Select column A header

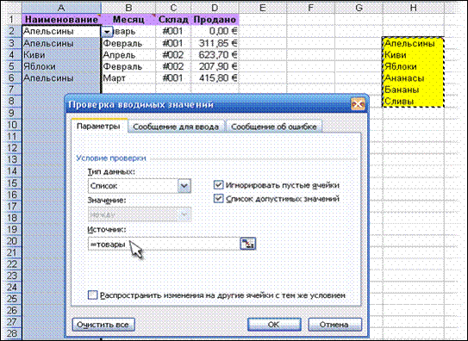[61, 8]
